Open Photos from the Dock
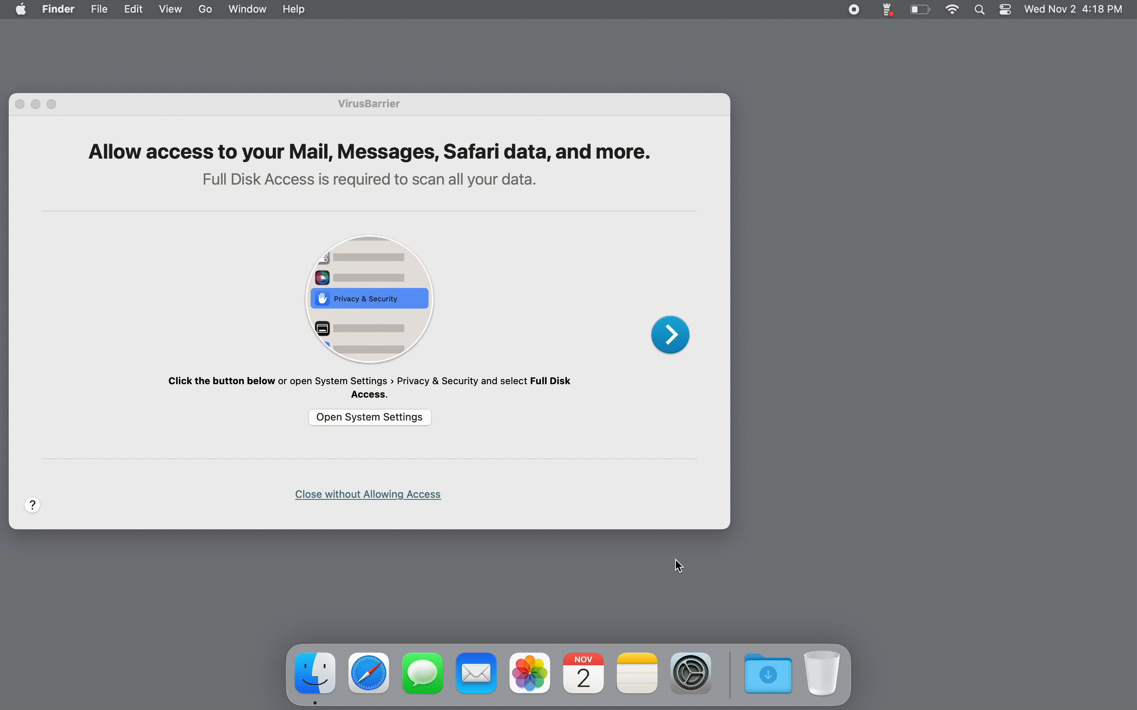 click(529, 673)
